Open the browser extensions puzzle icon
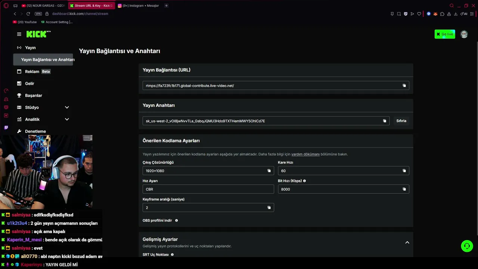 tap(442, 14)
